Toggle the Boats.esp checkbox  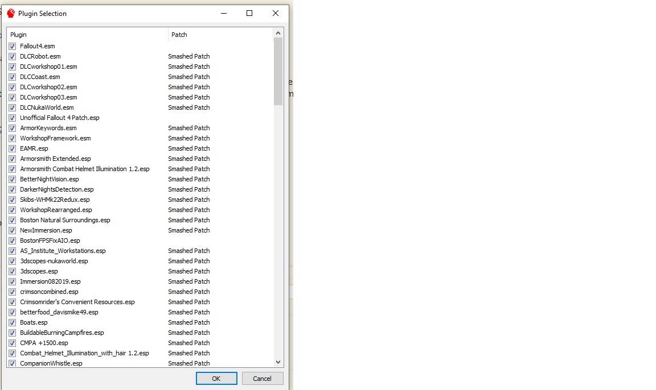tap(12, 322)
